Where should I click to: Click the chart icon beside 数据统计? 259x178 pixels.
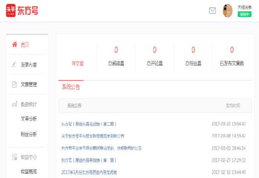(x=15, y=104)
